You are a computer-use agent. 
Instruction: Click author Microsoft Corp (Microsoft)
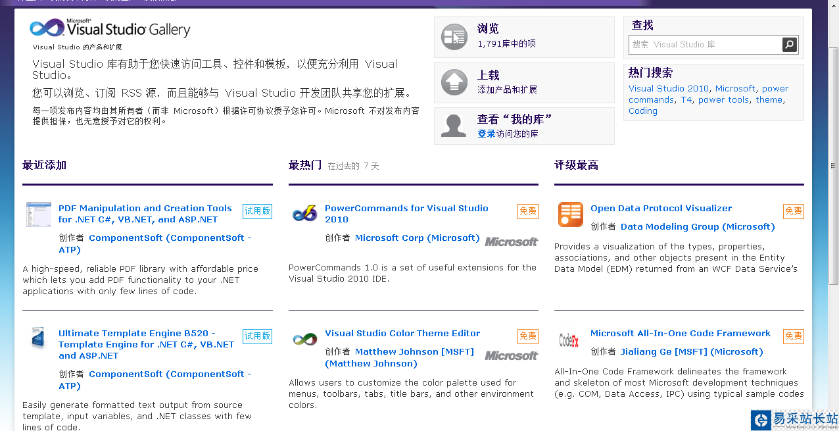[x=418, y=238]
